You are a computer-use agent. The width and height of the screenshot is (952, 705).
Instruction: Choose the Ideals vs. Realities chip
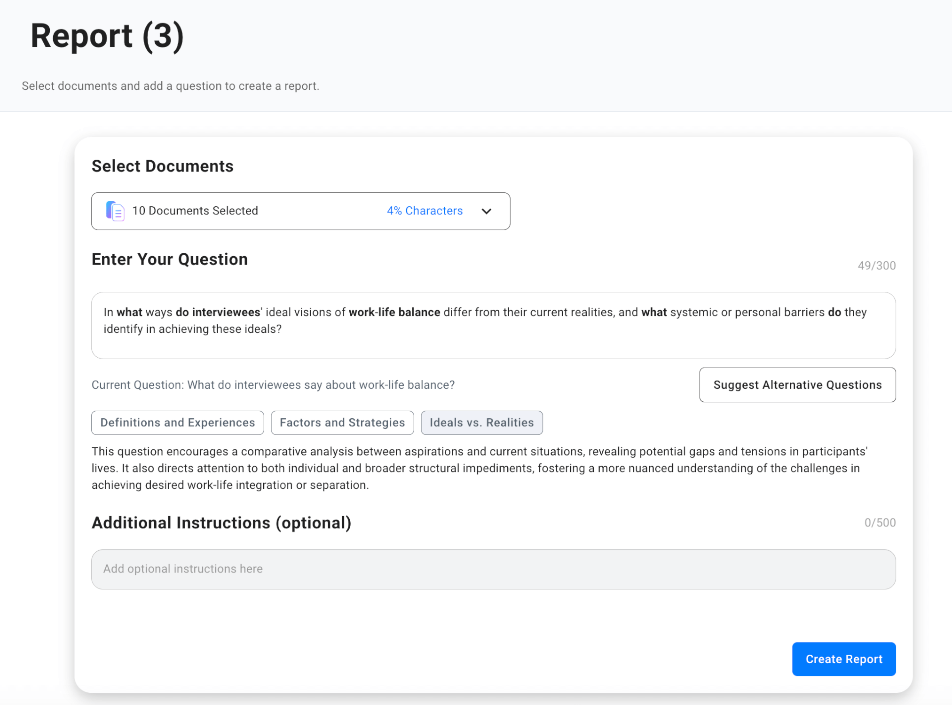(x=481, y=423)
